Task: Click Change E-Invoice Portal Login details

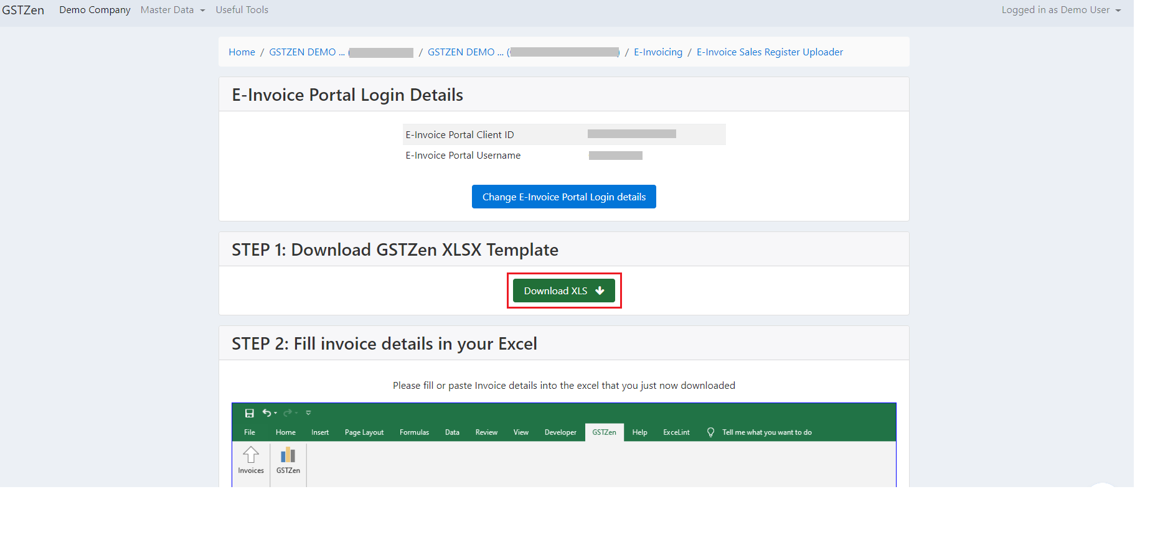Action: click(564, 197)
